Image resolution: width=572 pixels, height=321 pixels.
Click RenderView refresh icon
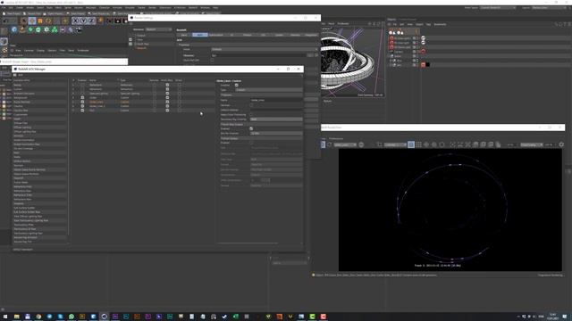[330, 144]
